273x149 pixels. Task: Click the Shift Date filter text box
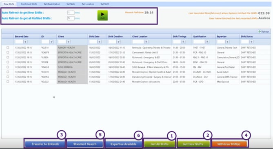(93, 42)
